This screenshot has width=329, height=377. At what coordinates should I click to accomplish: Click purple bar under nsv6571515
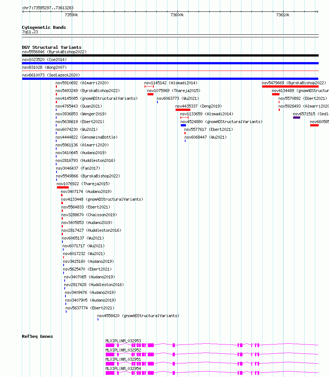click(296, 118)
